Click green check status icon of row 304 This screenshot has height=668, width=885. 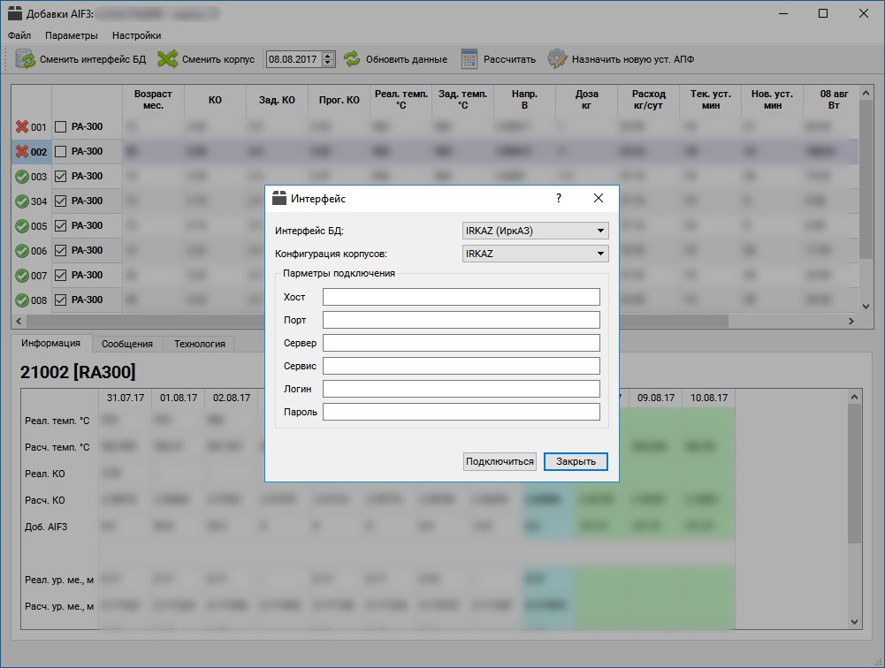tap(22, 201)
